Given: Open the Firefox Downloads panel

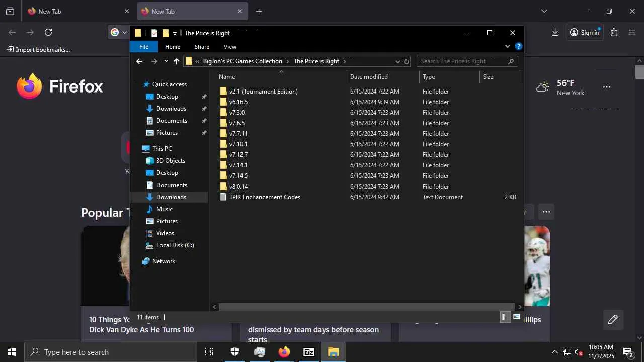Looking at the screenshot, I should pyautogui.click(x=555, y=32).
